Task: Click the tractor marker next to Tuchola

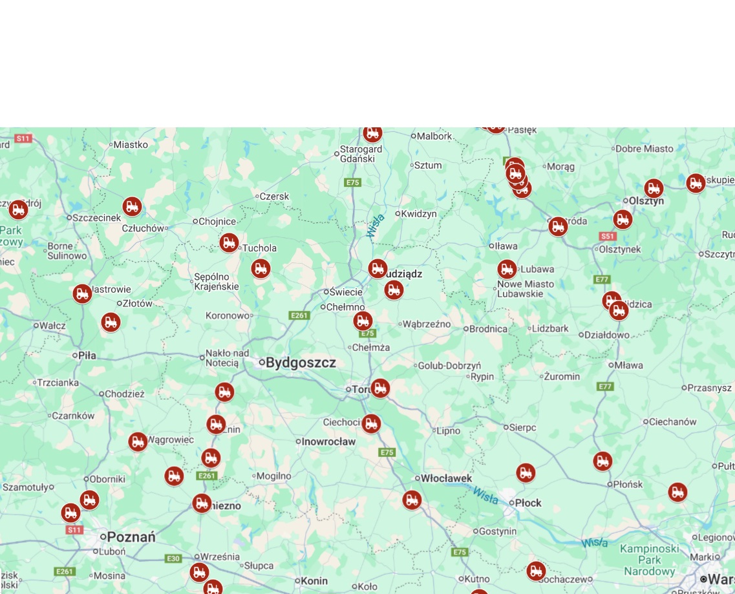Action: (229, 243)
